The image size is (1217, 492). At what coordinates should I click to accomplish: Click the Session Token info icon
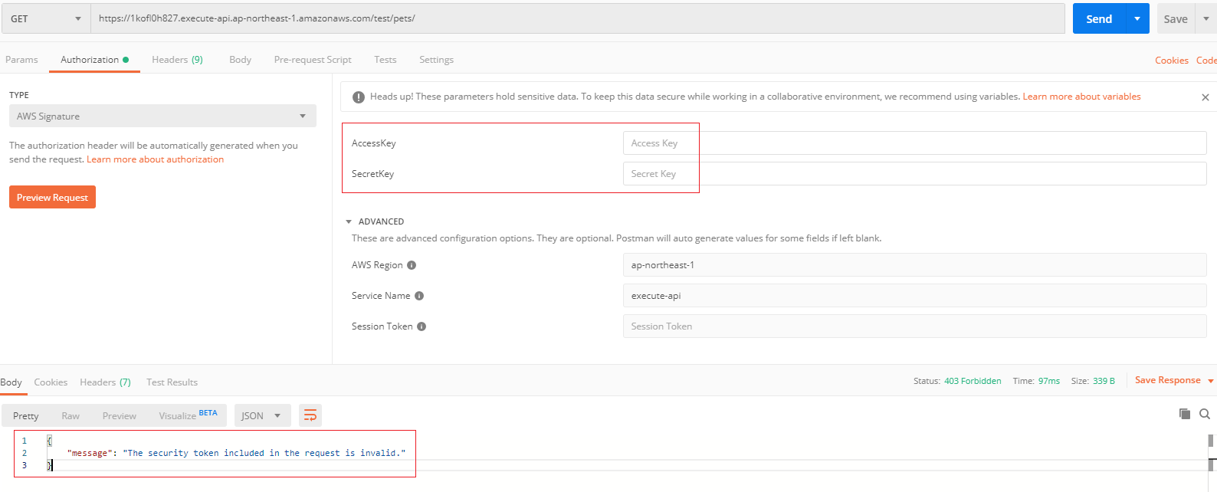(x=422, y=326)
